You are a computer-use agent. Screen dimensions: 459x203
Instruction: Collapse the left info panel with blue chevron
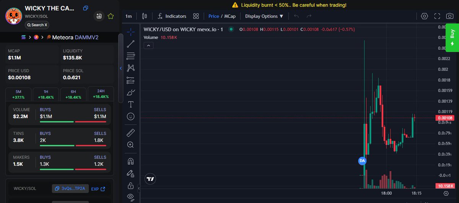[x=121, y=68]
